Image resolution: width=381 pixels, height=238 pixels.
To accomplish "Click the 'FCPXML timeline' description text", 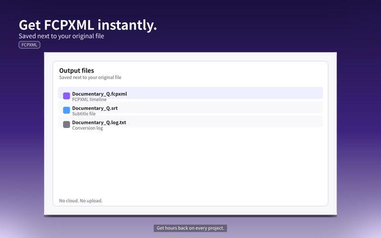I will (89, 99).
